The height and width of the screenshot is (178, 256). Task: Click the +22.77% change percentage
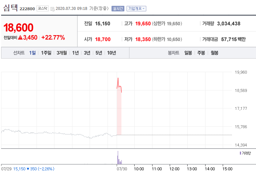coord(53,37)
